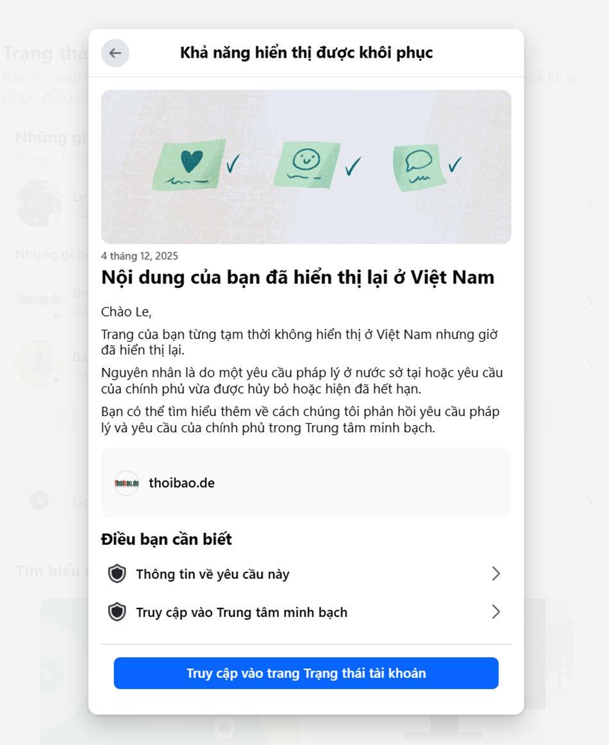Click the dimmed third profile avatar behind dialog
Screen dimensions: 609x745
point(39,363)
